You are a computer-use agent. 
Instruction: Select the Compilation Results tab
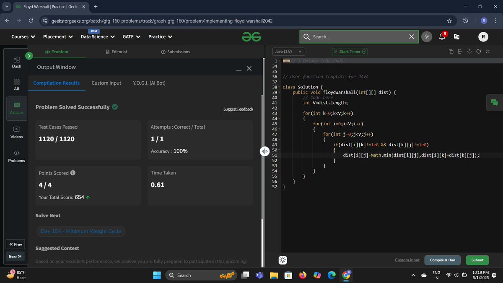tap(57, 83)
